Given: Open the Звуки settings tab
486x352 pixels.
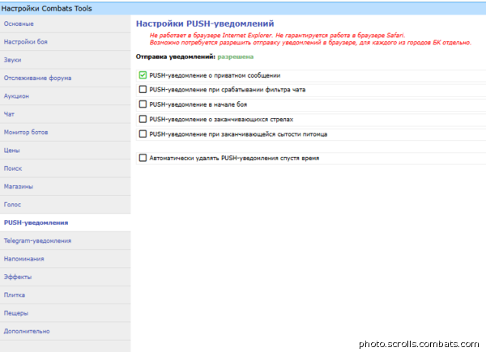Looking at the screenshot, I should [x=14, y=59].
